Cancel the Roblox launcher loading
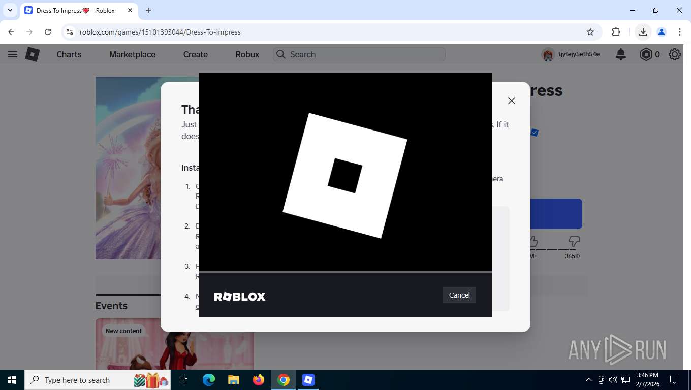The image size is (691, 390). click(x=459, y=295)
